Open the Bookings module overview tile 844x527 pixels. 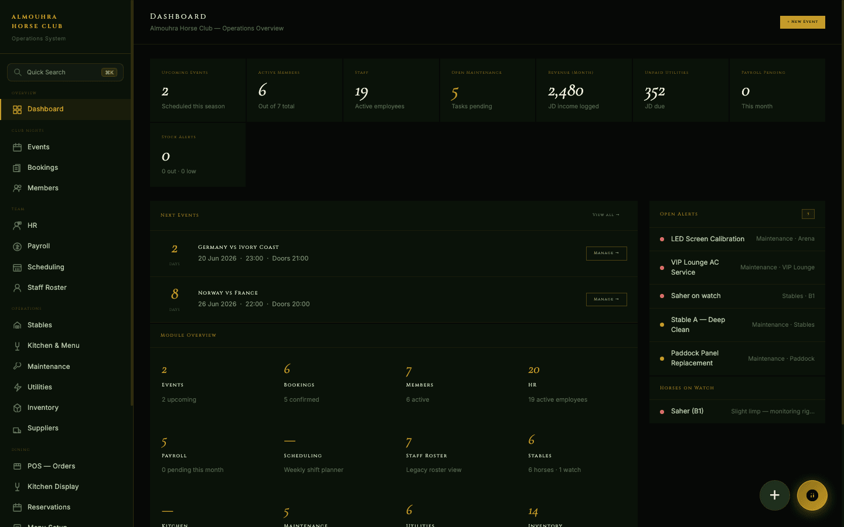point(333,384)
